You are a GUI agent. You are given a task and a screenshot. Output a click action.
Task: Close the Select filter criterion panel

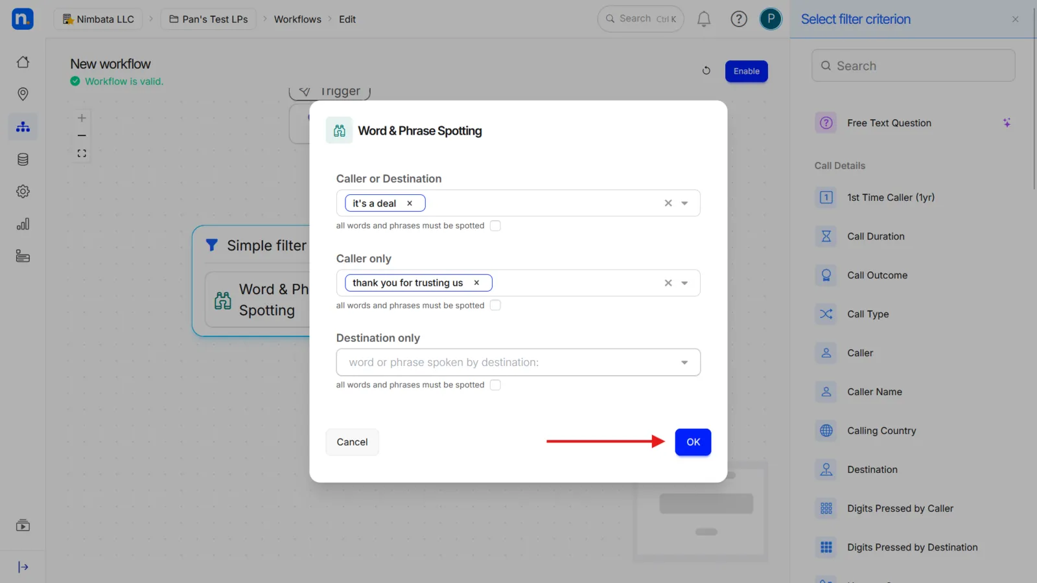click(x=1016, y=19)
